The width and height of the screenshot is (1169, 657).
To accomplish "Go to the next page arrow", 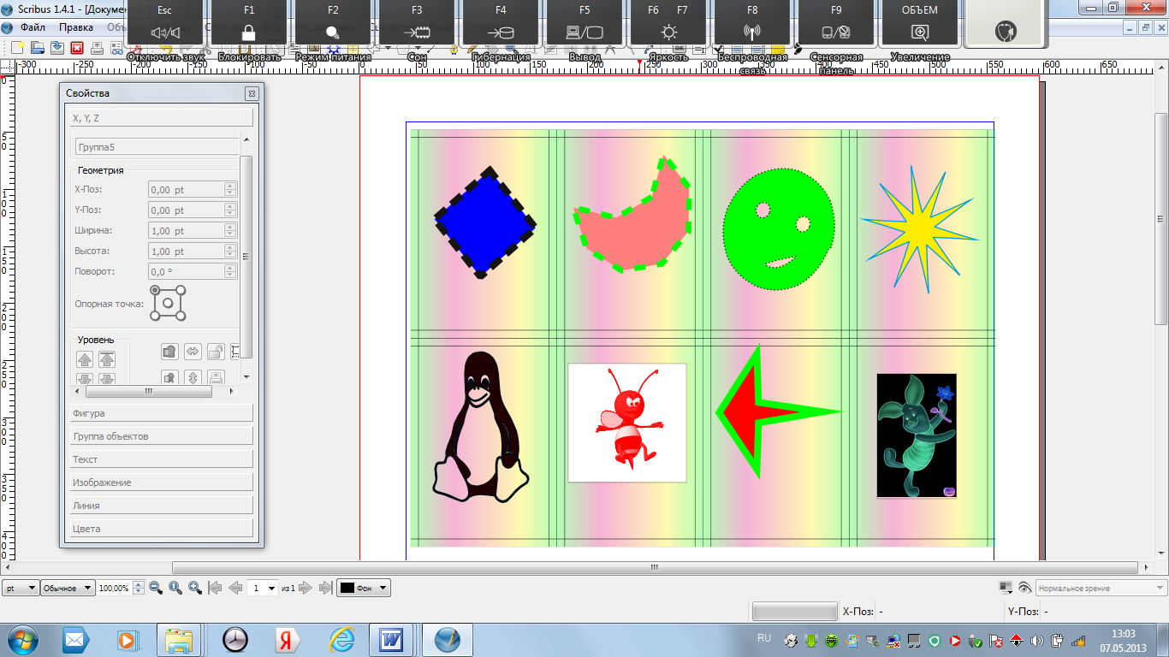I will click(306, 588).
